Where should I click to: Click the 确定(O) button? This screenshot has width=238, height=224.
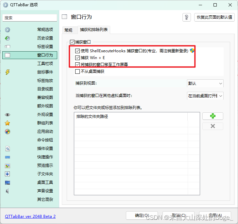coord(142,216)
